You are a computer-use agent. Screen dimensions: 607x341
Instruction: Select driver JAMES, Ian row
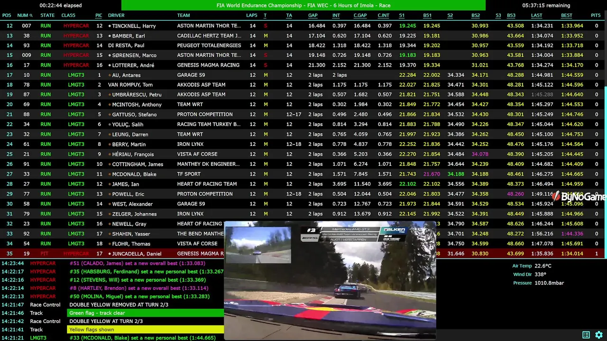[x=303, y=184]
